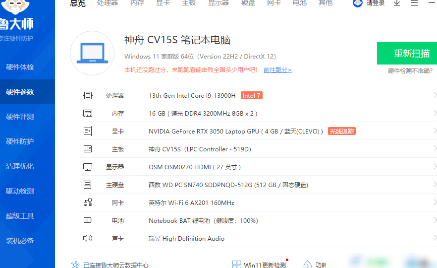
Task: Switch to the 网卡 tab
Action: 274,3
